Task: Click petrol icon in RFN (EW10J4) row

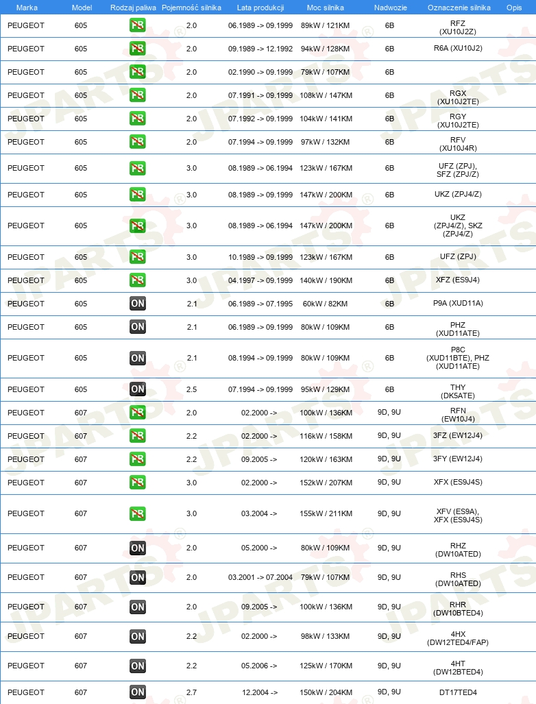Action: (137, 413)
